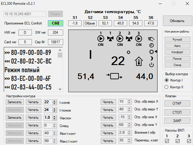Increase Наклон value with up arrow
This screenshot has height=145, width=193.
tap(54, 116)
